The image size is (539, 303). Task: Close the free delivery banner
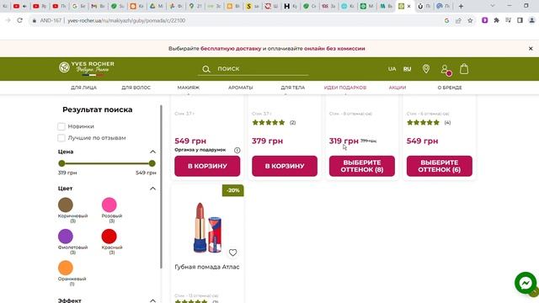point(531,49)
